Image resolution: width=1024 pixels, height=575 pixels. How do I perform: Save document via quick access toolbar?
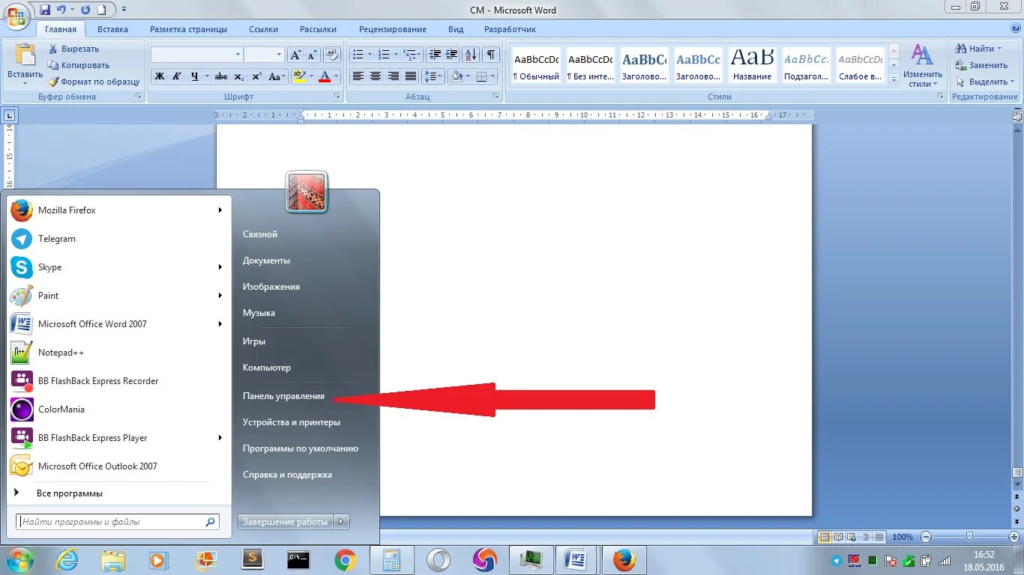click(45, 10)
